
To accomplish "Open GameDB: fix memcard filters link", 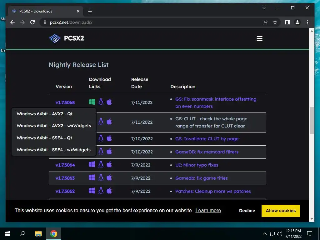I will [207, 152].
